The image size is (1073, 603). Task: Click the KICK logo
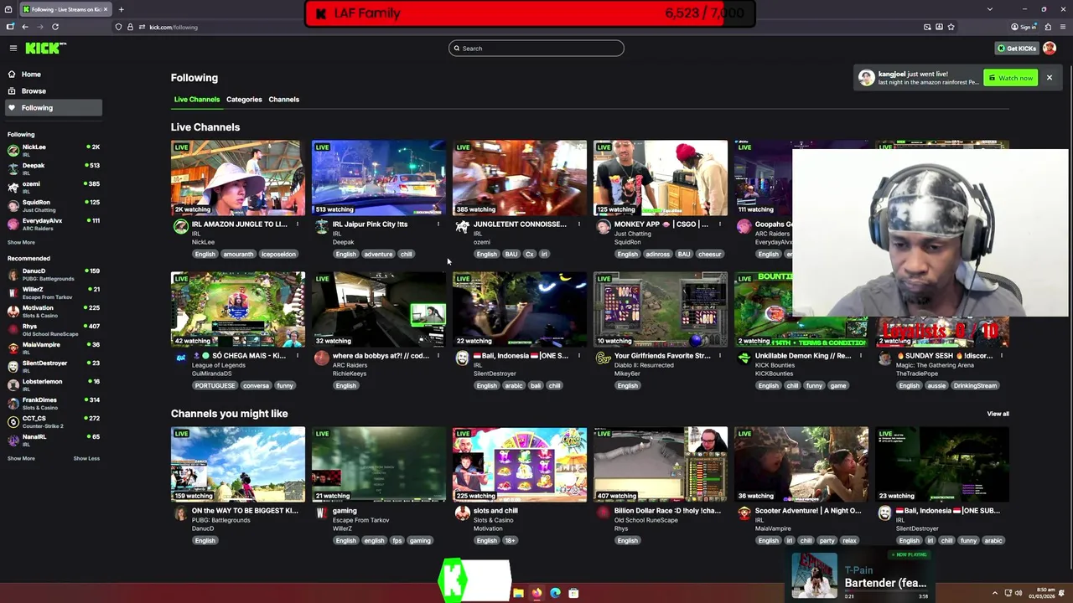point(45,49)
